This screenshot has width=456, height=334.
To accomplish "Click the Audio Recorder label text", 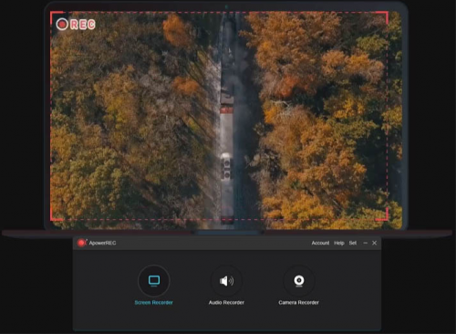I will [226, 302].
